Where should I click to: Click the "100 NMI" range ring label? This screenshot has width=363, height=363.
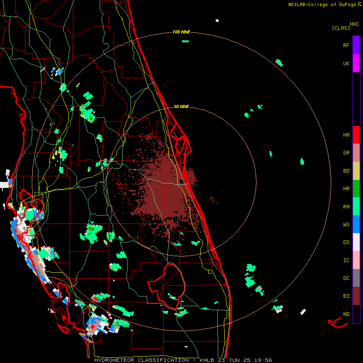(181, 32)
